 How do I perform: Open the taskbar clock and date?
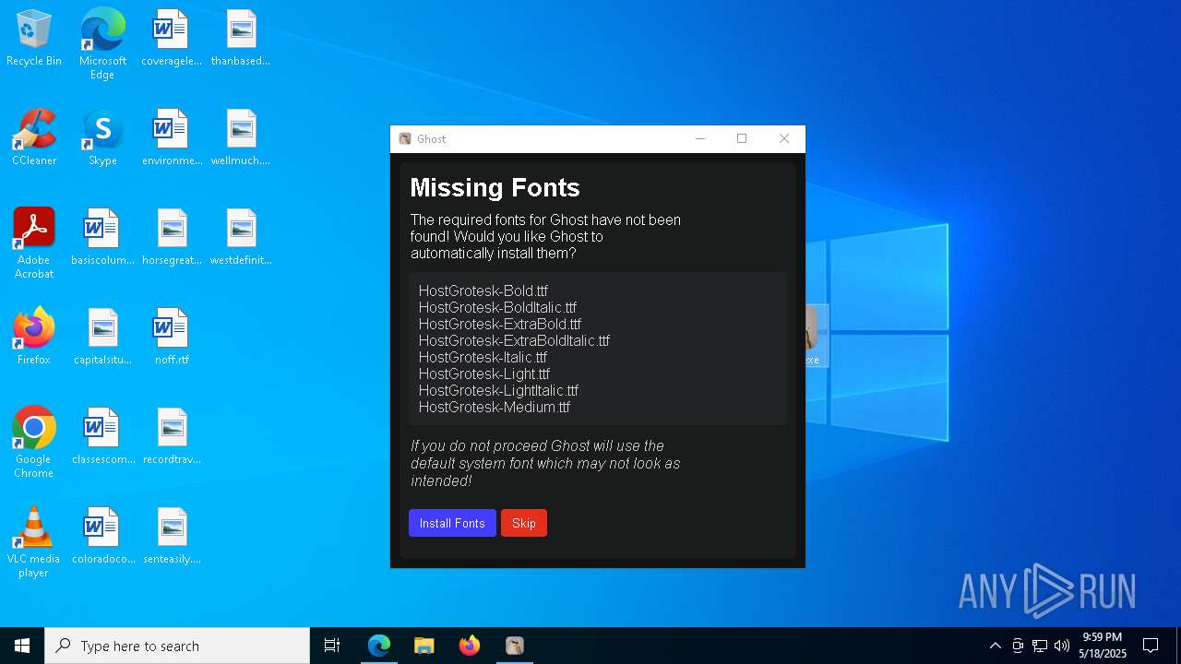pyautogui.click(x=1103, y=646)
